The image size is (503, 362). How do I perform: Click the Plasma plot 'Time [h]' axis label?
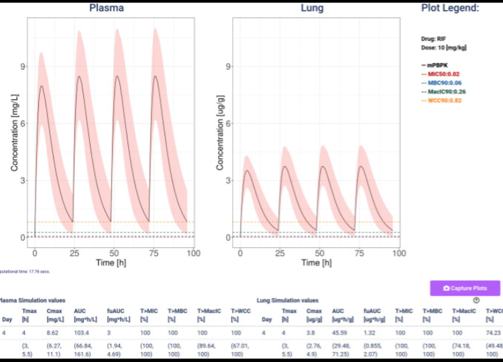(111, 263)
